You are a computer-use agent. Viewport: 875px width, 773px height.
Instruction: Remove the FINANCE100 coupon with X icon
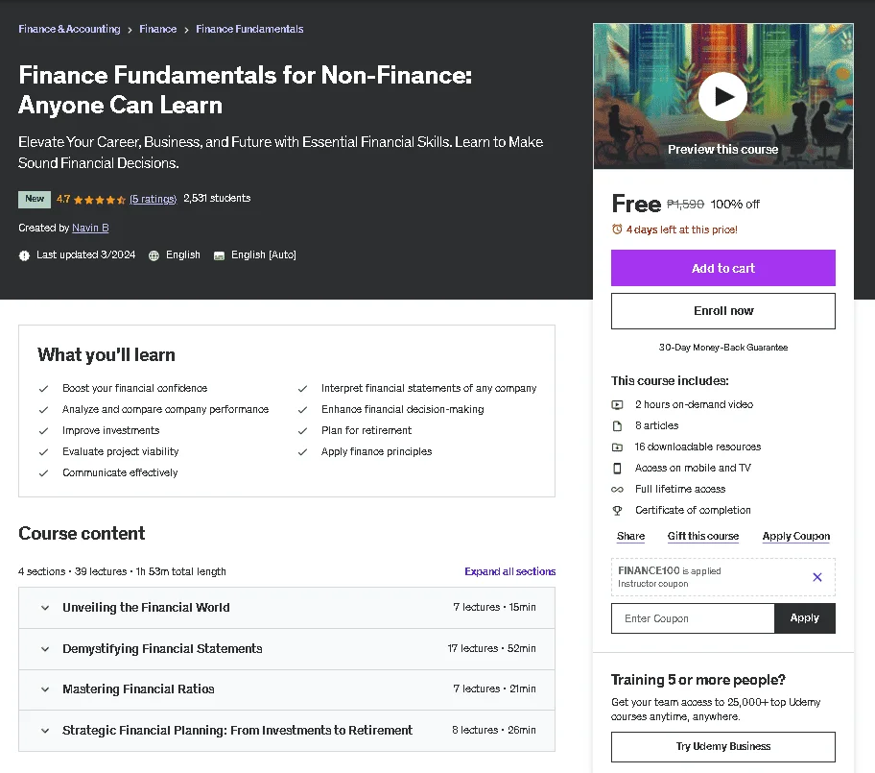point(817,577)
